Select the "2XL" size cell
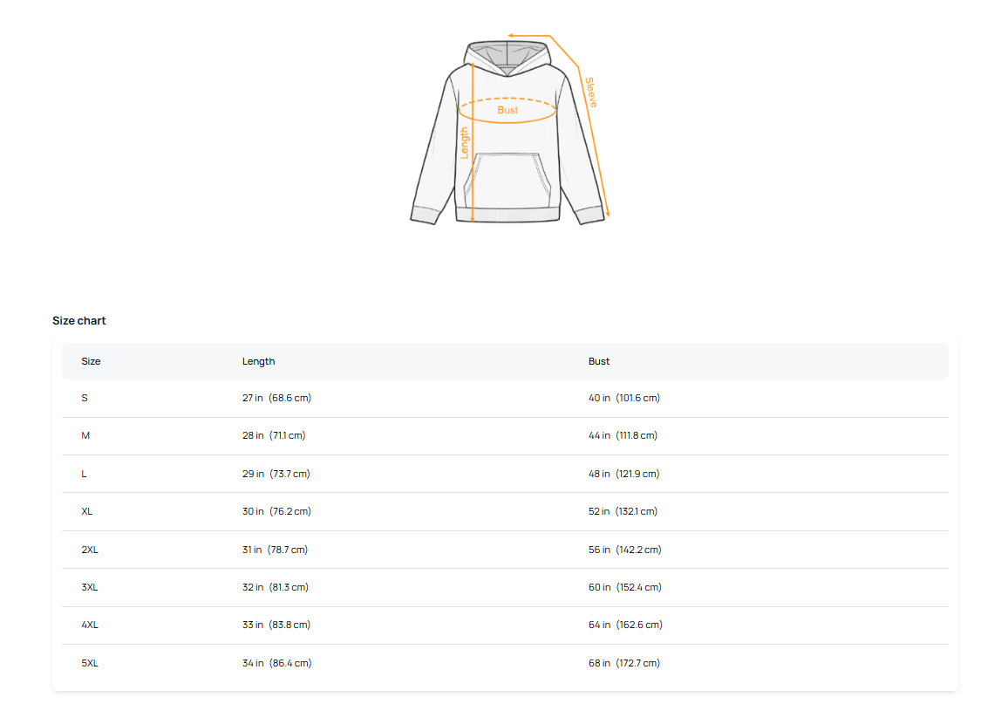Viewport: 1008px width, 704px height. [89, 550]
